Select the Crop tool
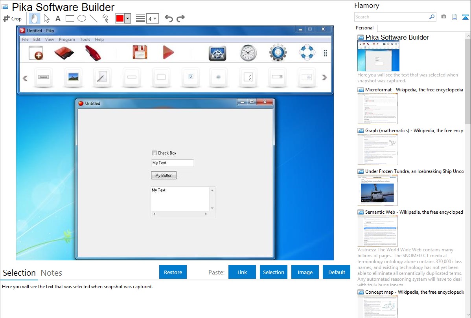471x318 pixels. pyautogui.click(x=12, y=18)
